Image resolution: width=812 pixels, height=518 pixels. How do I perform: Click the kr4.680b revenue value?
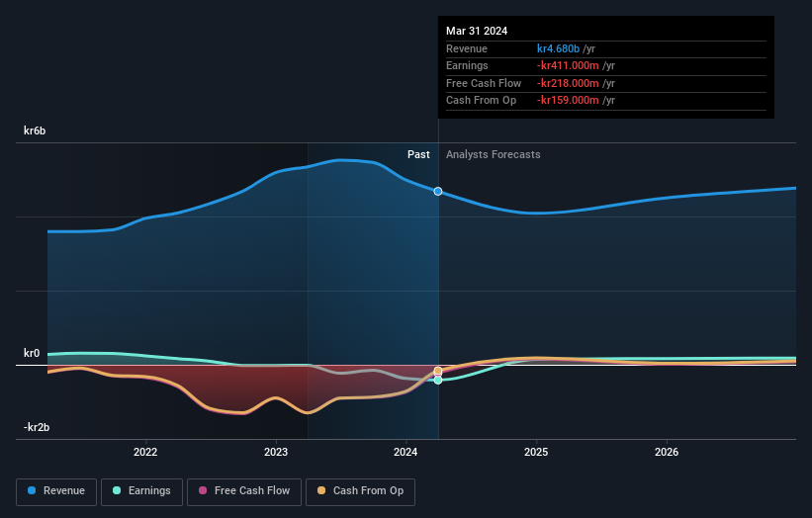pos(558,48)
